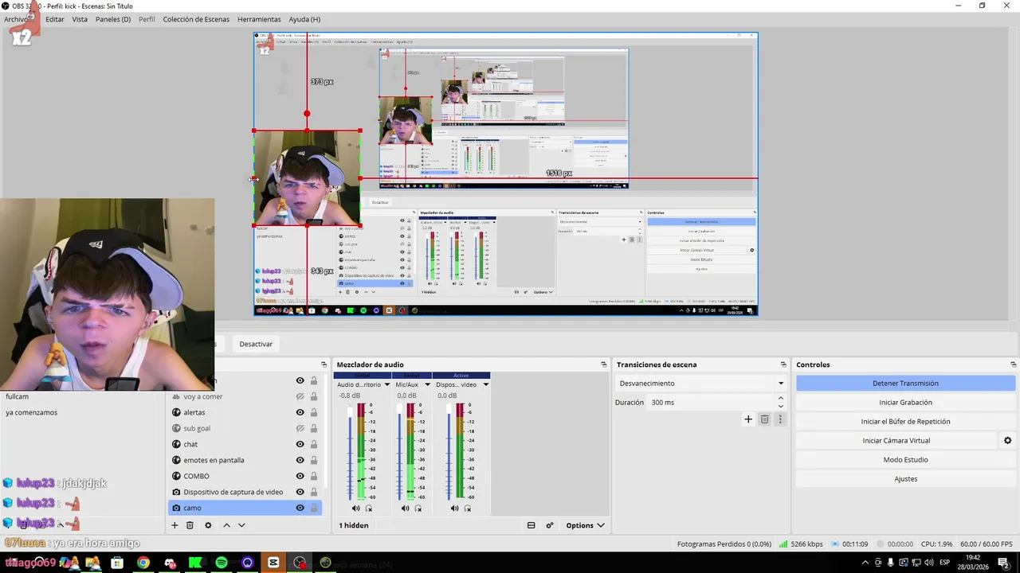1020x573 pixels.
Task: Click Detener Transmisión button
Action: pos(905,383)
